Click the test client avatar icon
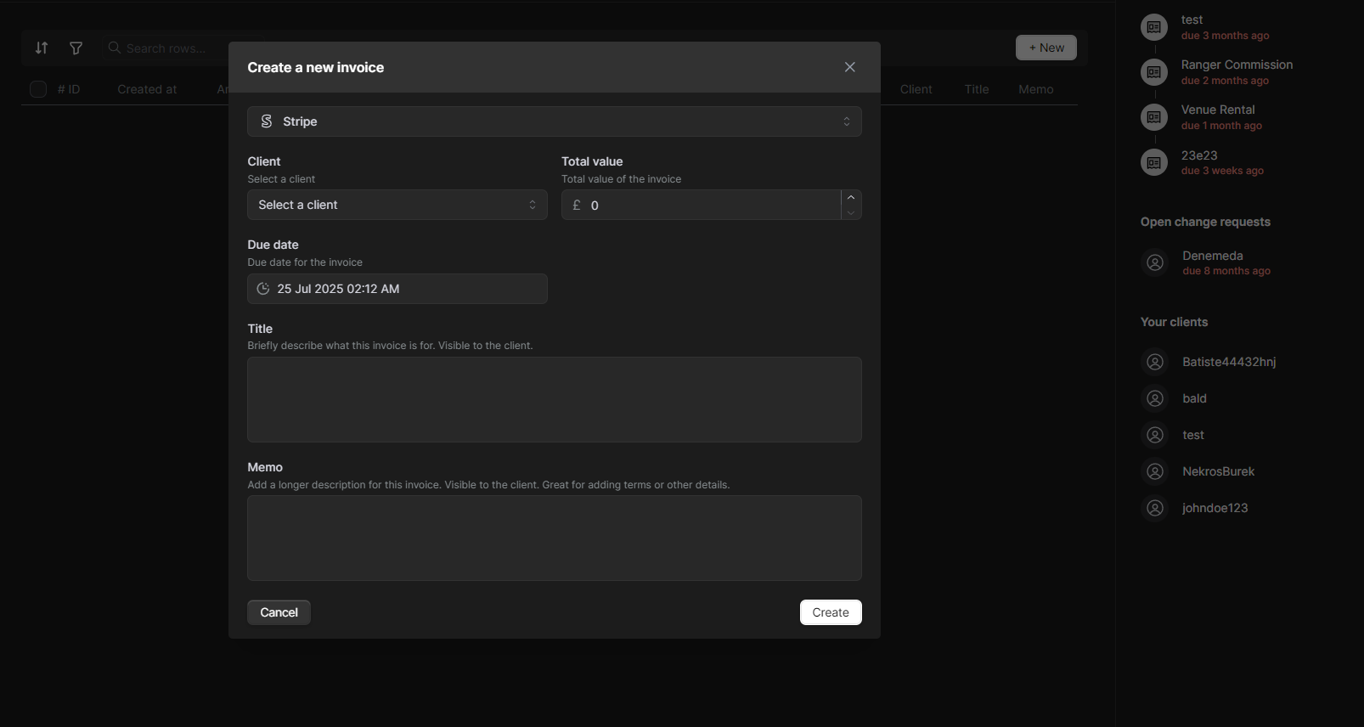 tap(1155, 435)
